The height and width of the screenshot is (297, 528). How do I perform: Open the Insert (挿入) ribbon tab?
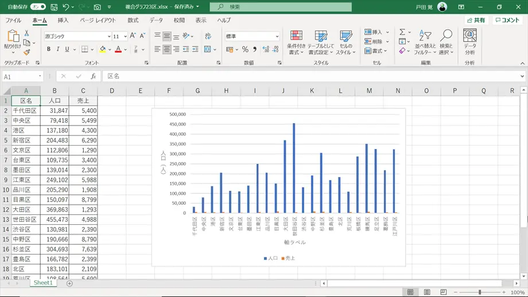point(63,20)
